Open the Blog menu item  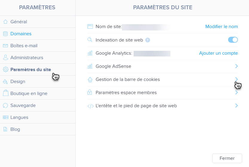[x=15, y=129]
